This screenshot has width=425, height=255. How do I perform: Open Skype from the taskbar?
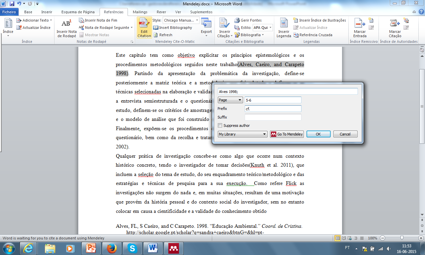click(x=132, y=248)
